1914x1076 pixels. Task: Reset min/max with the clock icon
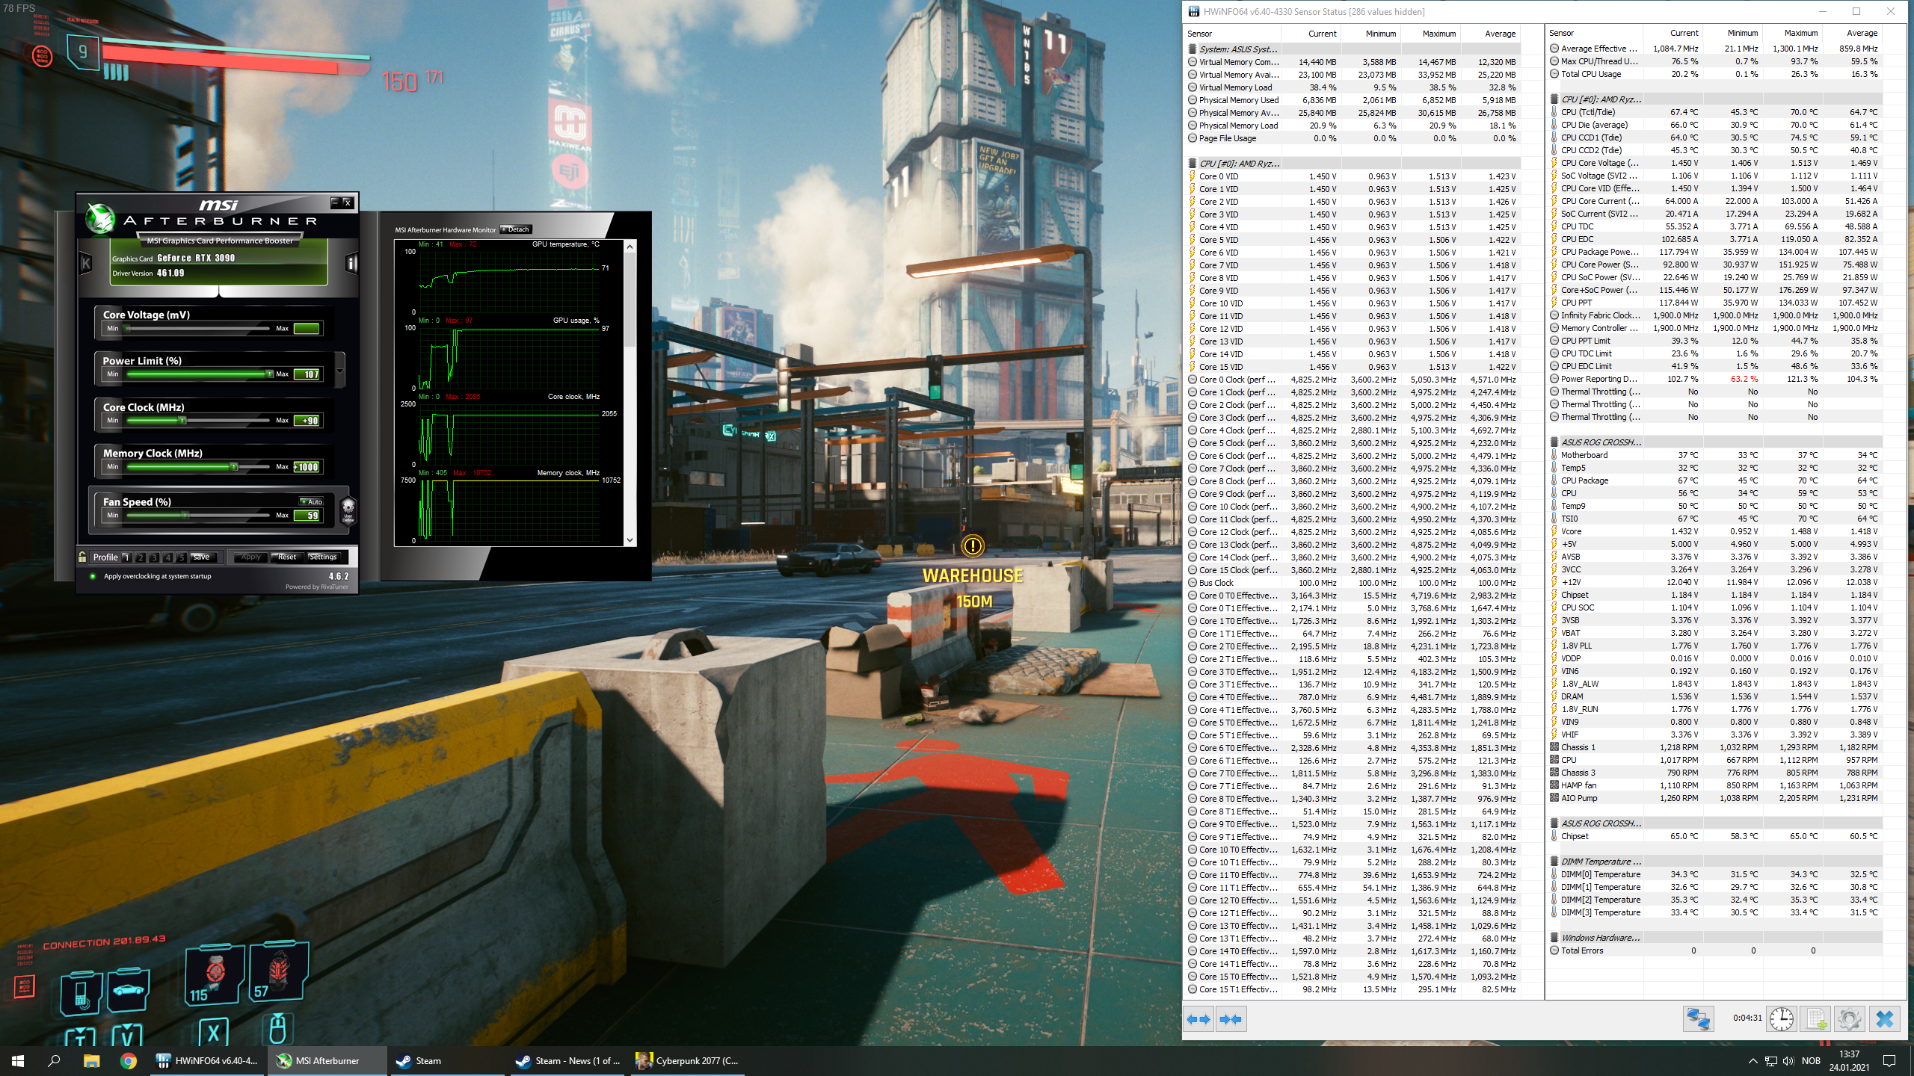[1782, 1019]
